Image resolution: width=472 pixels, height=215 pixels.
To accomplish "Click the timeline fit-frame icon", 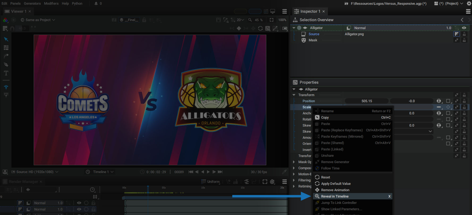I will [265, 182].
